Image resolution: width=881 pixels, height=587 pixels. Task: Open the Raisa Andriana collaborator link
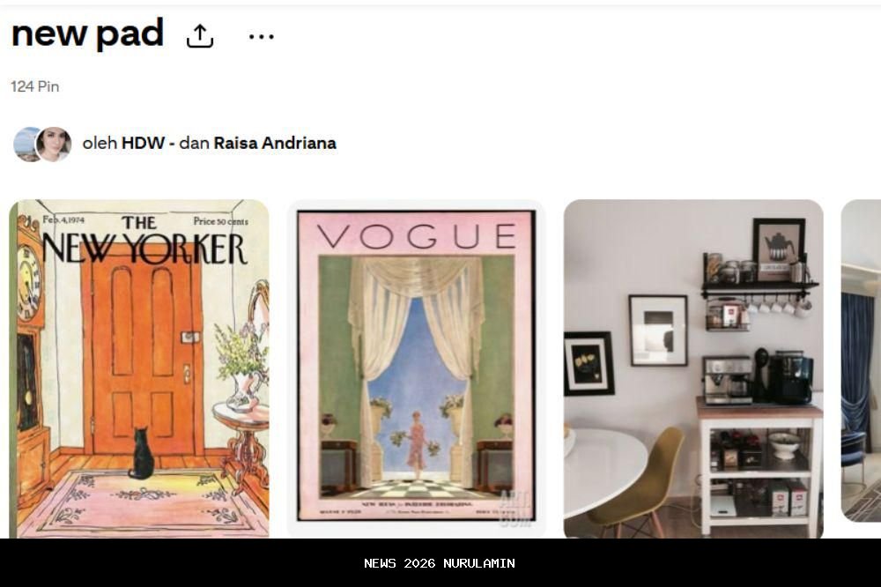click(x=275, y=143)
